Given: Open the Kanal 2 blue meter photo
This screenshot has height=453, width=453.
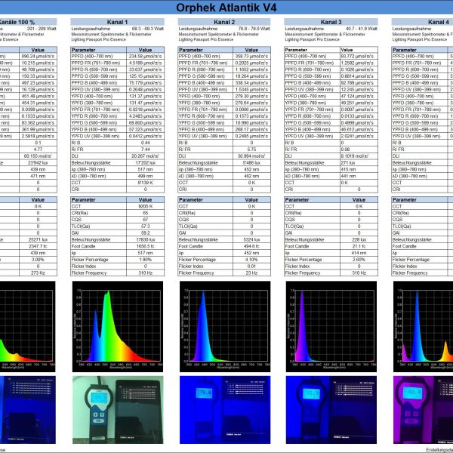Looking at the screenshot, I should (225, 410).
